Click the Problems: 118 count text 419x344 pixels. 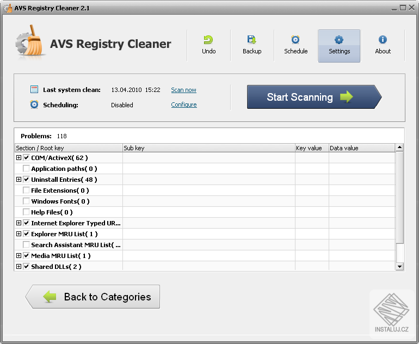point(44,136)
